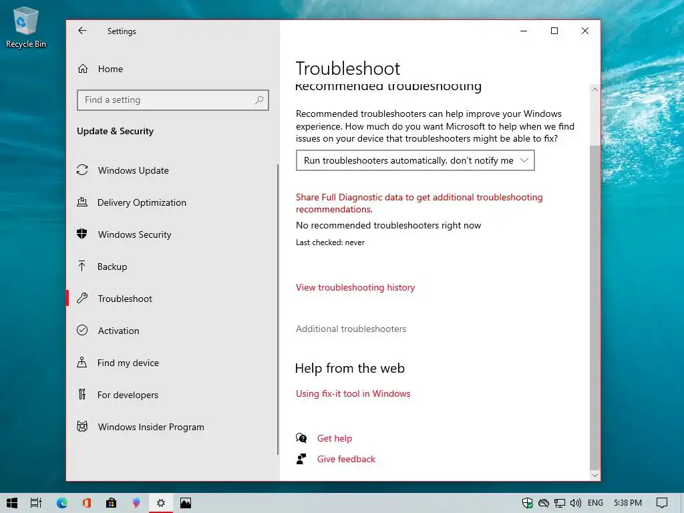Viewport: 684px width, 513px height.
Task: Open For developers settings
Action: tap(128, 395)
